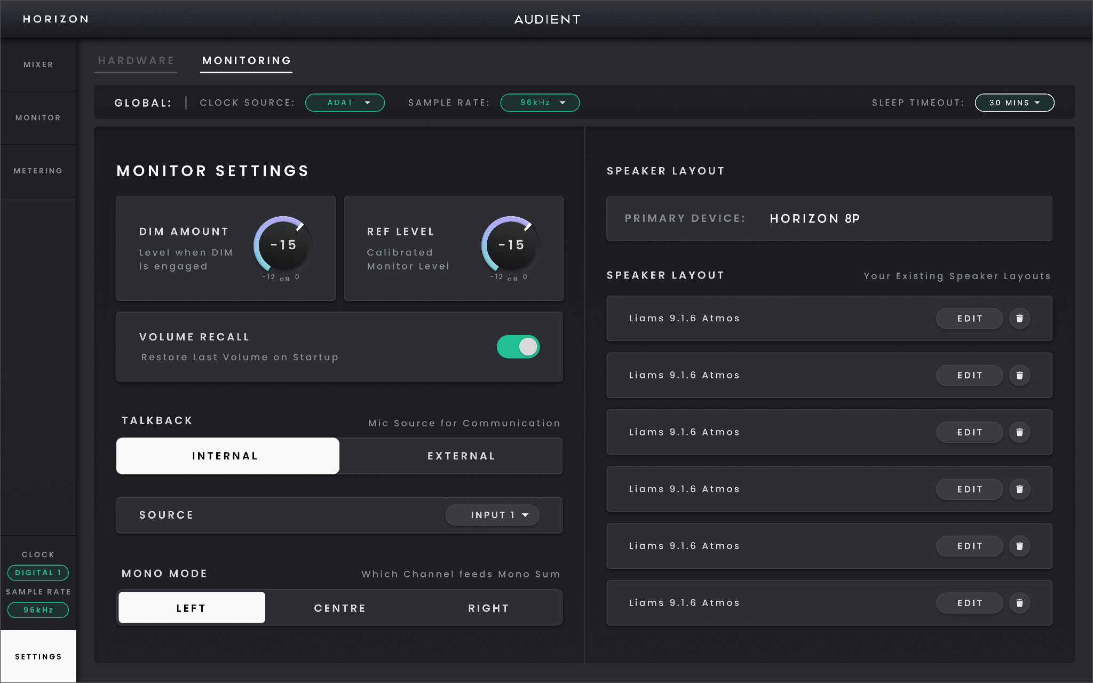The height and width of the screenshot is (683, 1093).
Task: Set Mono Mode to Right
Action: point(488,608)
